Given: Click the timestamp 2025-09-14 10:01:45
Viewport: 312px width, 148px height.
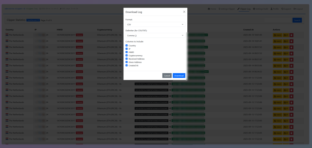Looking at the screenshot, I should tap(253, 35).
